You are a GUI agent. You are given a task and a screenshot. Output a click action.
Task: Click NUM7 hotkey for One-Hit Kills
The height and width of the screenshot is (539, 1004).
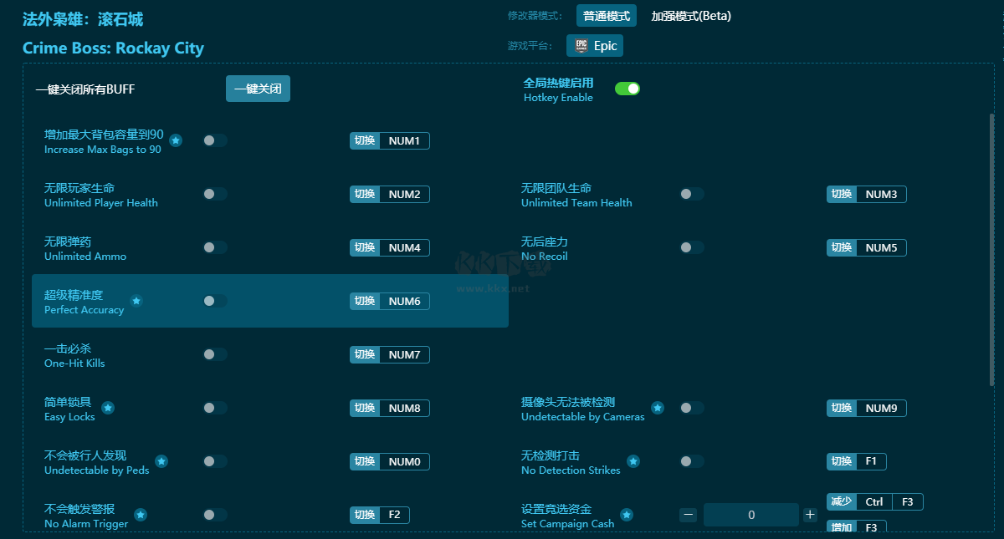coord(390,354)
